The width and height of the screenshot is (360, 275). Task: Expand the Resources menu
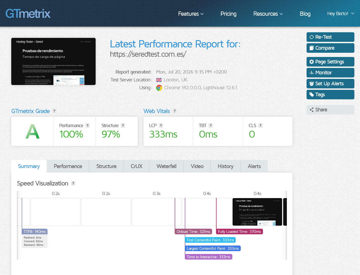coord(268,14)
